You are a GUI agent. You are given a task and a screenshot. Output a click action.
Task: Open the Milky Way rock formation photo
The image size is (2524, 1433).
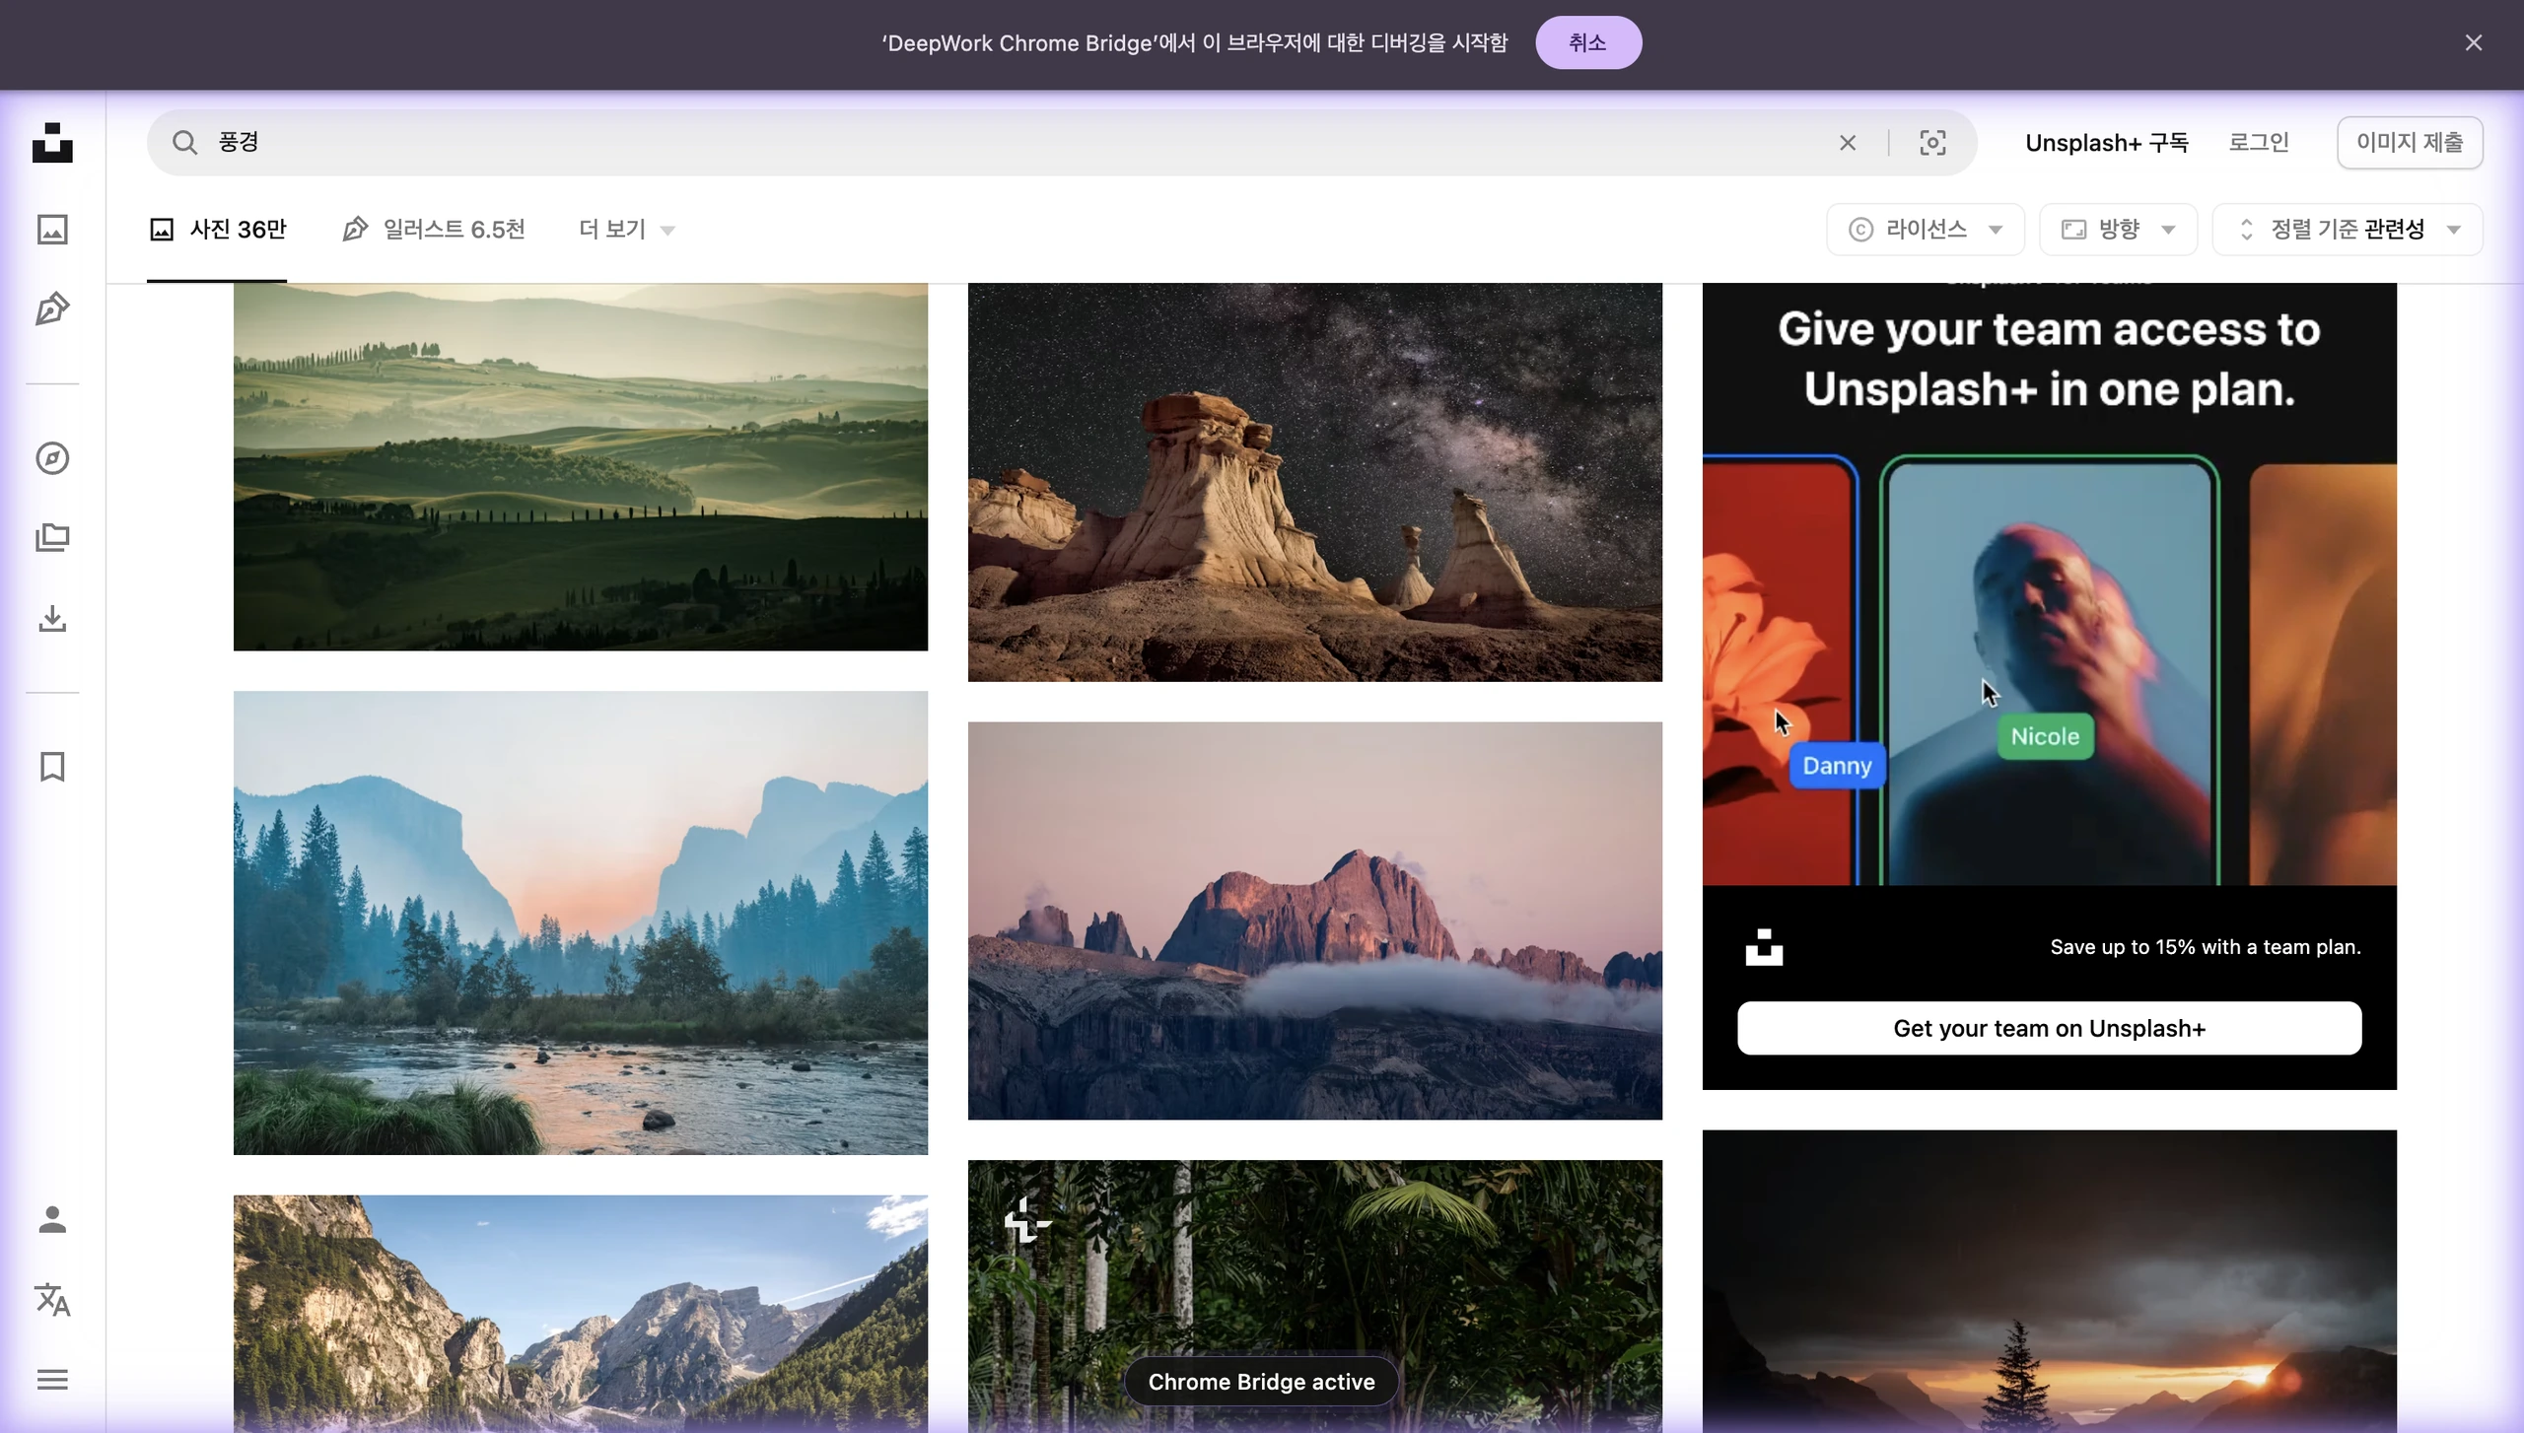click(1315, 482)
